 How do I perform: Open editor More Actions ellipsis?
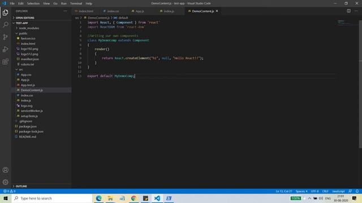[x=356, y=11]
